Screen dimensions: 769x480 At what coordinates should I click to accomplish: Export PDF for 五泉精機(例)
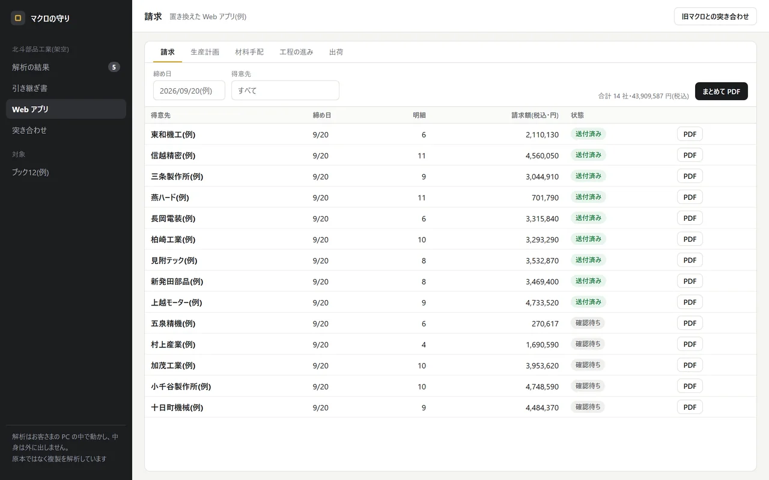tap(690, 323)
